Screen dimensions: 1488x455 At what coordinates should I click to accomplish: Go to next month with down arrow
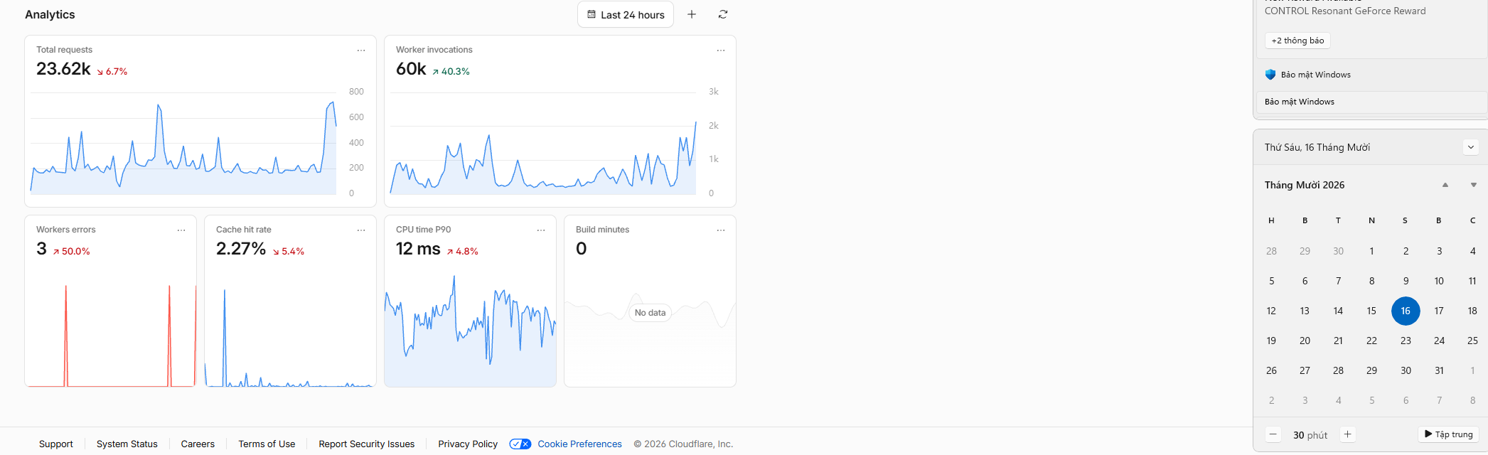[x=1473, y=185]
